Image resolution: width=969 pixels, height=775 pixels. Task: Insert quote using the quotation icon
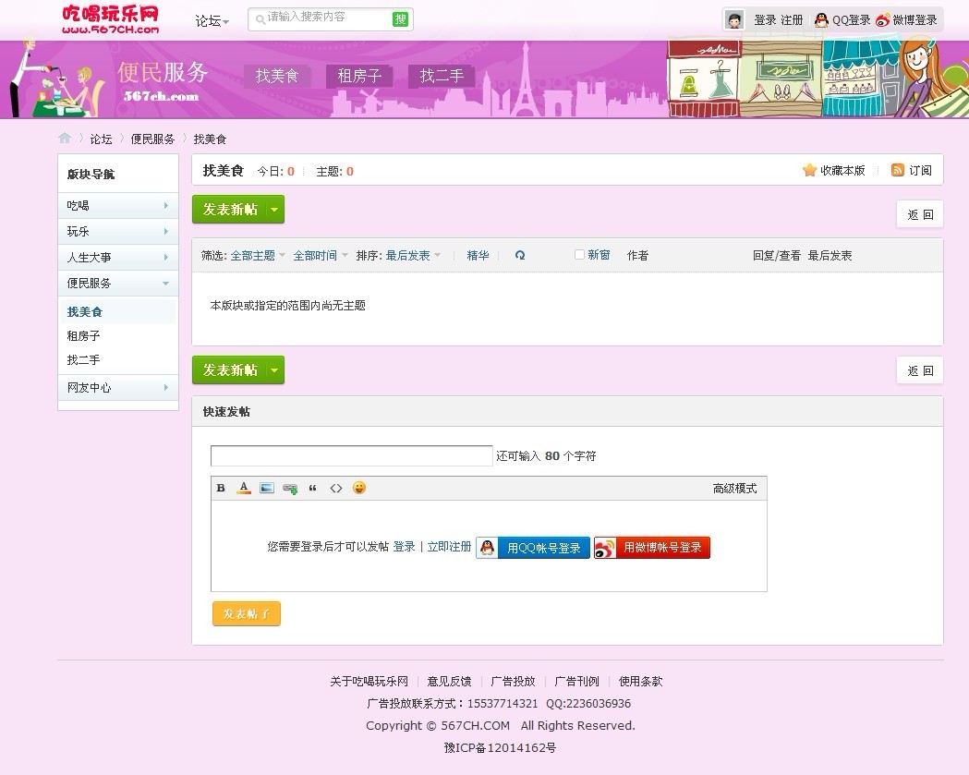point(313,488)
